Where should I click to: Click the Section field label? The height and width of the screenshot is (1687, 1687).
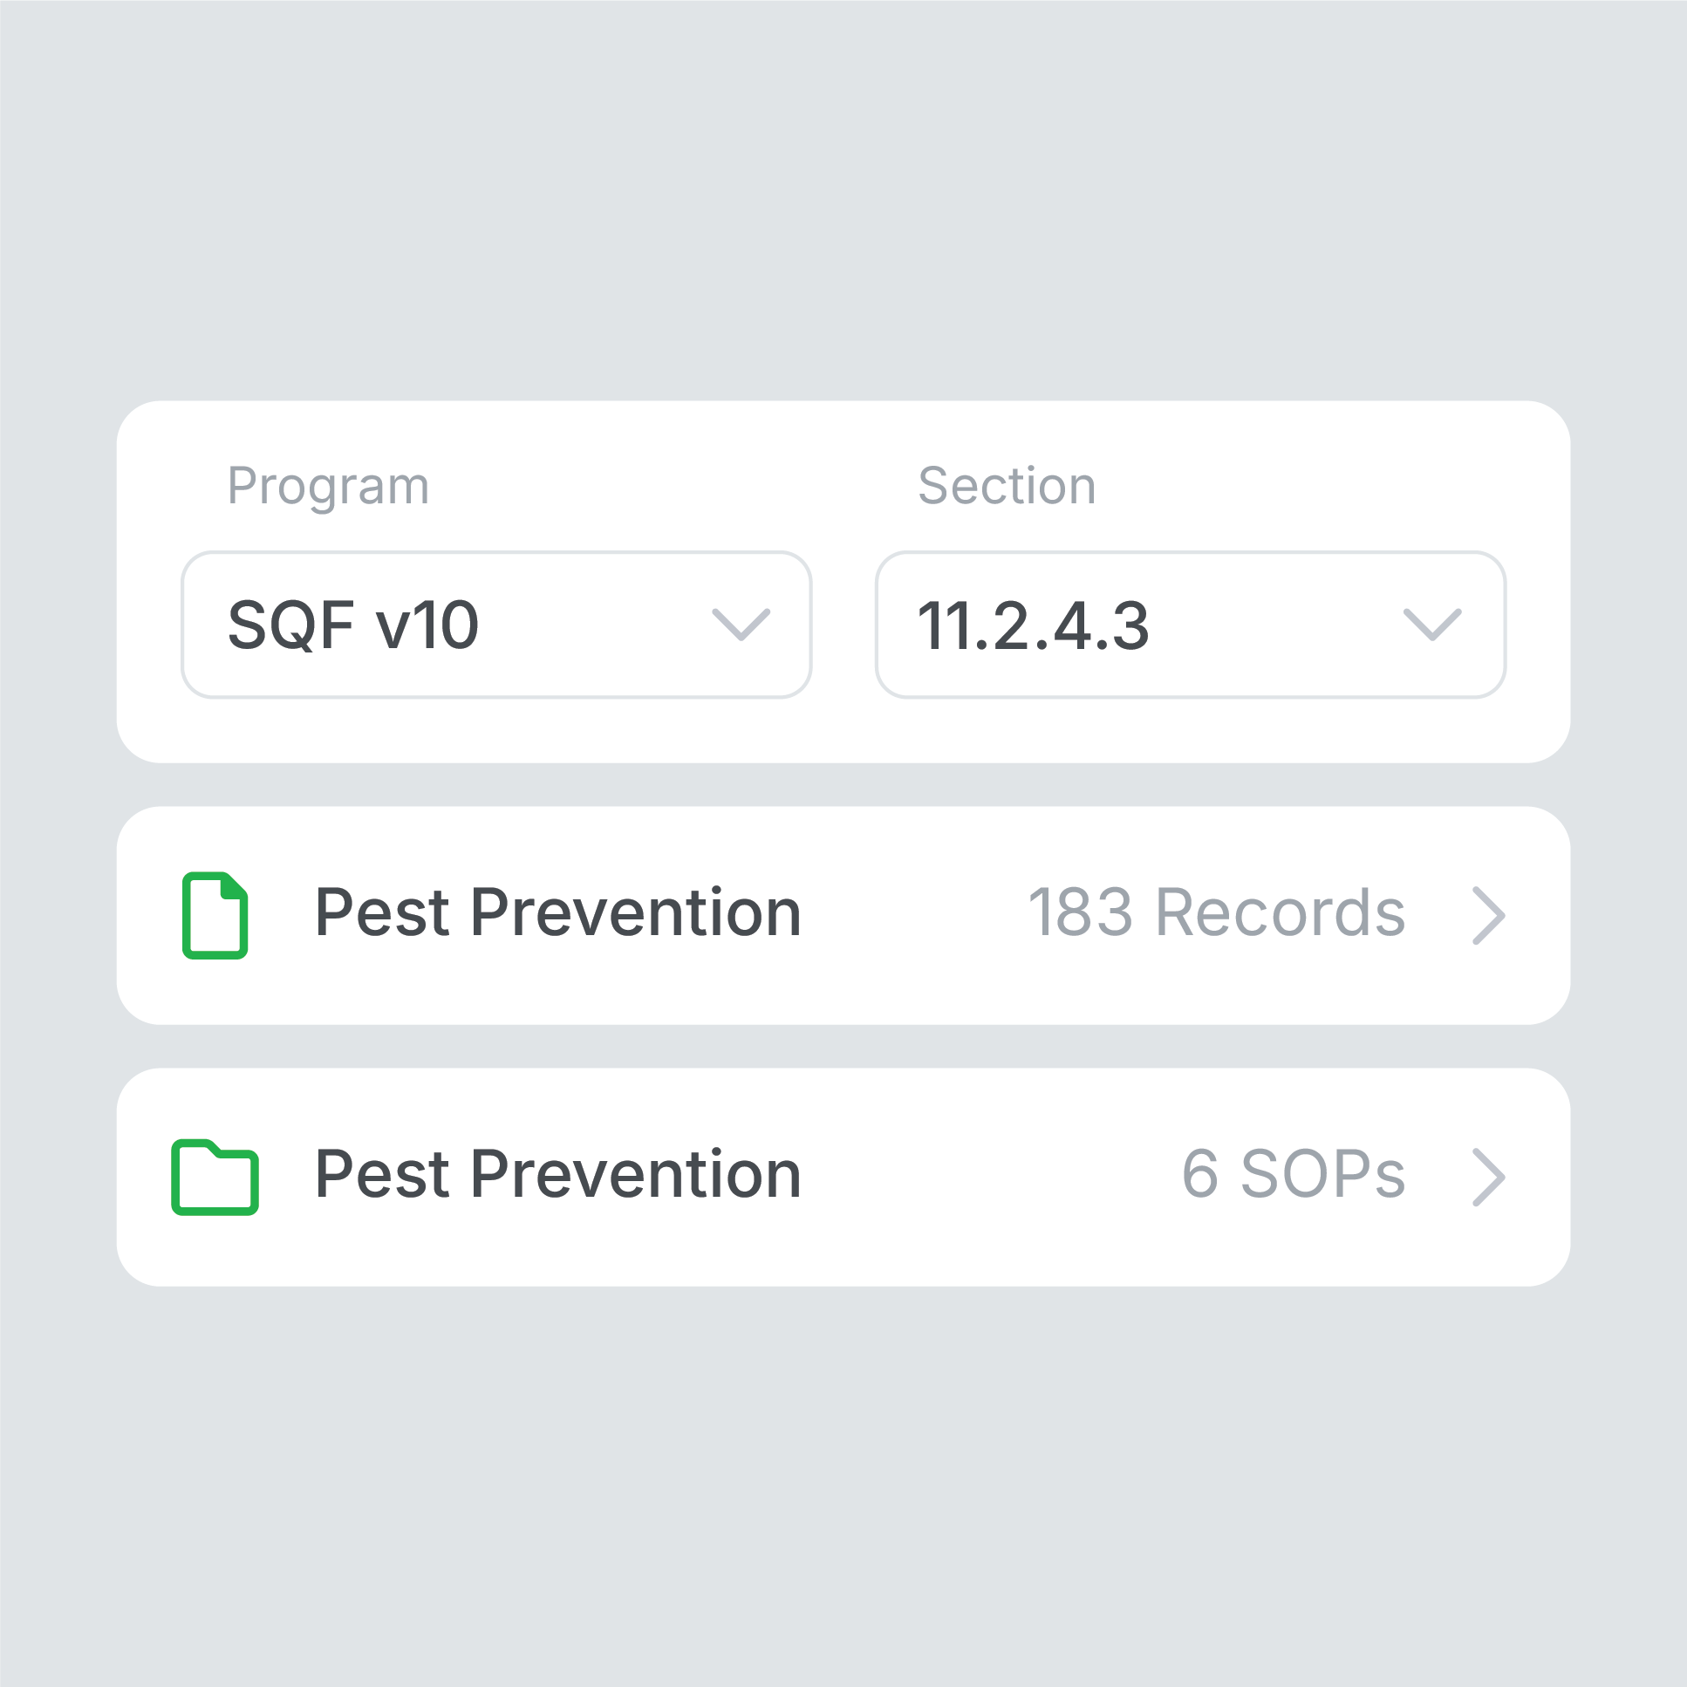click(1007, 486)
